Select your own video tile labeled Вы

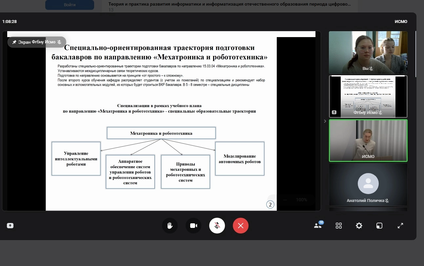coord(368,53)
